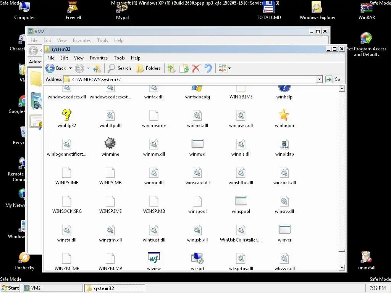
Task: Expand the Address bar dropdown arrow
Action: pyautogui.click(x=319, y=79)
